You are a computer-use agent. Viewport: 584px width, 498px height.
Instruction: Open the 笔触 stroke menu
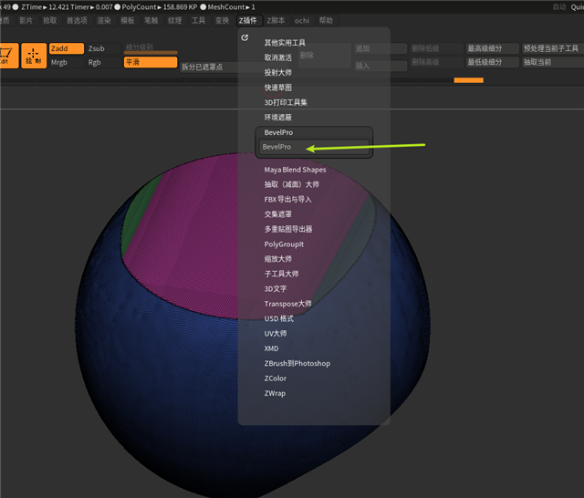pos(151,20)
